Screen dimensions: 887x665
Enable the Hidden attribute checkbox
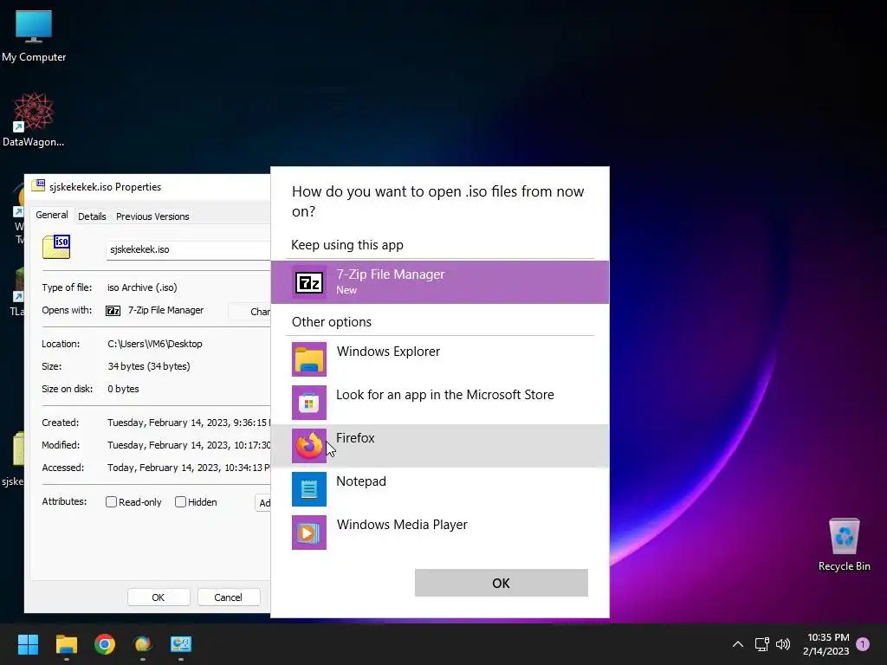coord(180,502)
